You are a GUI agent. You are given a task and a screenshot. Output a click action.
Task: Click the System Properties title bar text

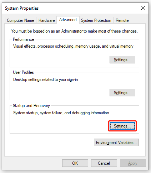point(22,8)
